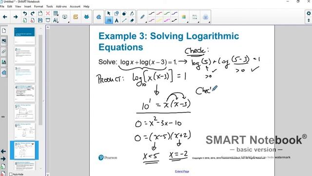The width and height of the screenshot is (312, 176).
Task: Move toolbar using the up-down arrow icon
Action: tap(309, 20)
